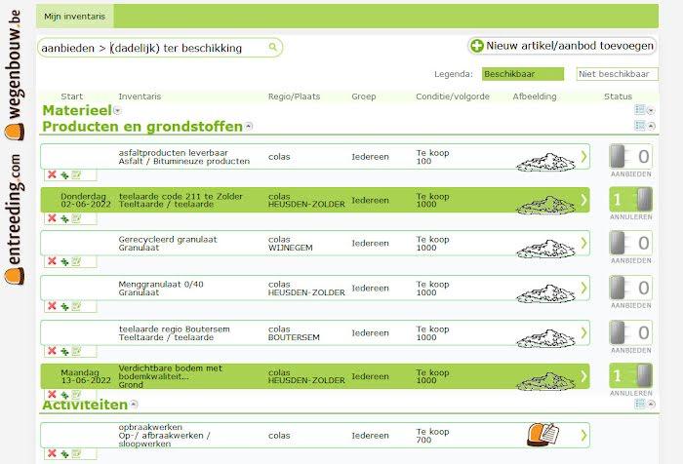Click search magnifier icon in filter box
Screen dimensions: 683x464
pyautogui.click(x=273, y=47)
